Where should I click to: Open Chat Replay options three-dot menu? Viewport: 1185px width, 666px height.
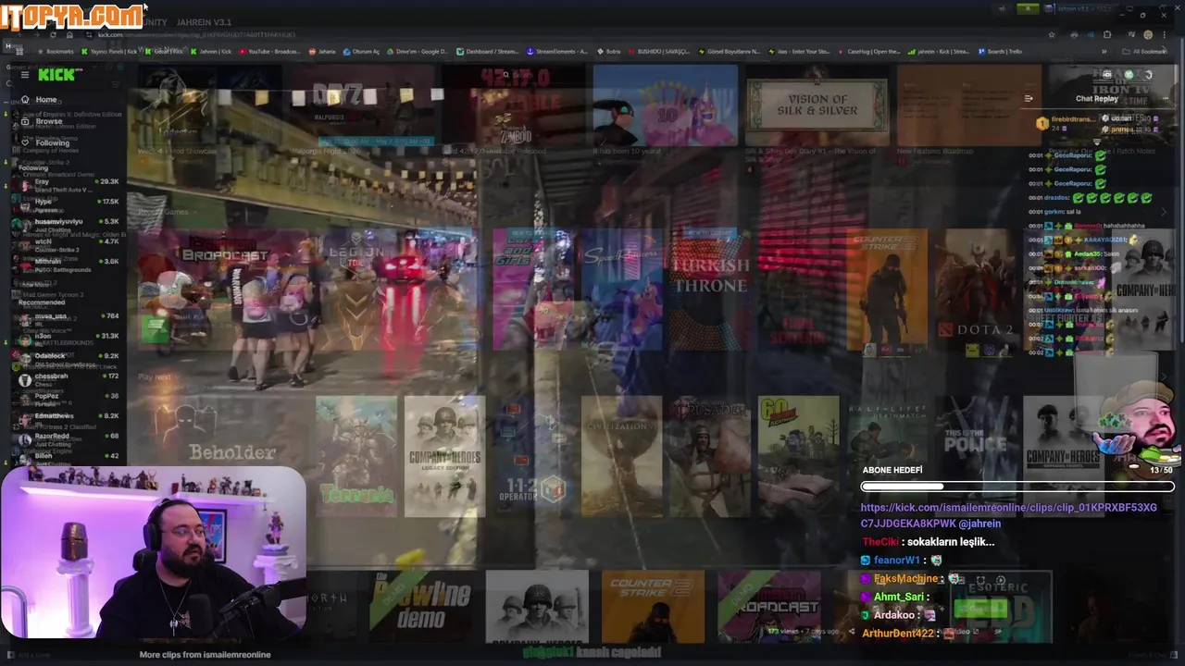pyautogui.click(x=1166, y=98)
